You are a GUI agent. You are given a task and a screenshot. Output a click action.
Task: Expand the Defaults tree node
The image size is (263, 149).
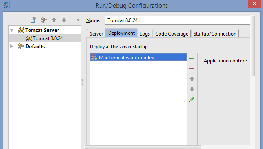coord(11,47)
